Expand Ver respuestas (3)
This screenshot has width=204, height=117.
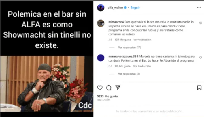tap(129, 74)
